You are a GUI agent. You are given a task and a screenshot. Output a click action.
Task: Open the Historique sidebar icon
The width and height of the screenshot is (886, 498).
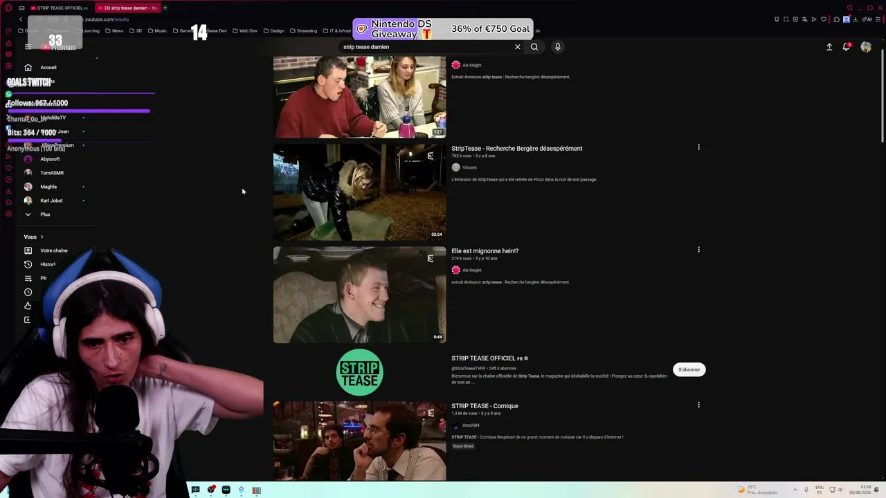(x=28, y=264)
